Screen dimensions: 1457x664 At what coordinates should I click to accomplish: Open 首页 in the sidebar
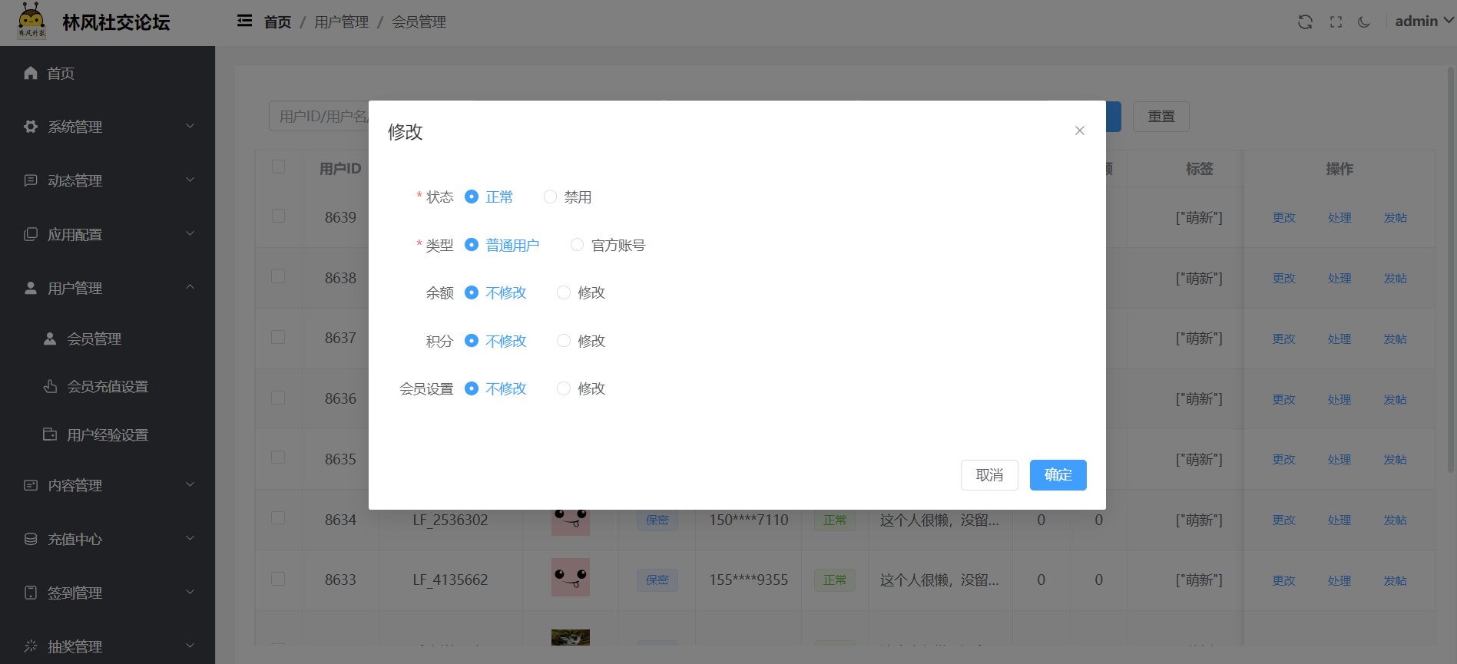tap(108, 73)
